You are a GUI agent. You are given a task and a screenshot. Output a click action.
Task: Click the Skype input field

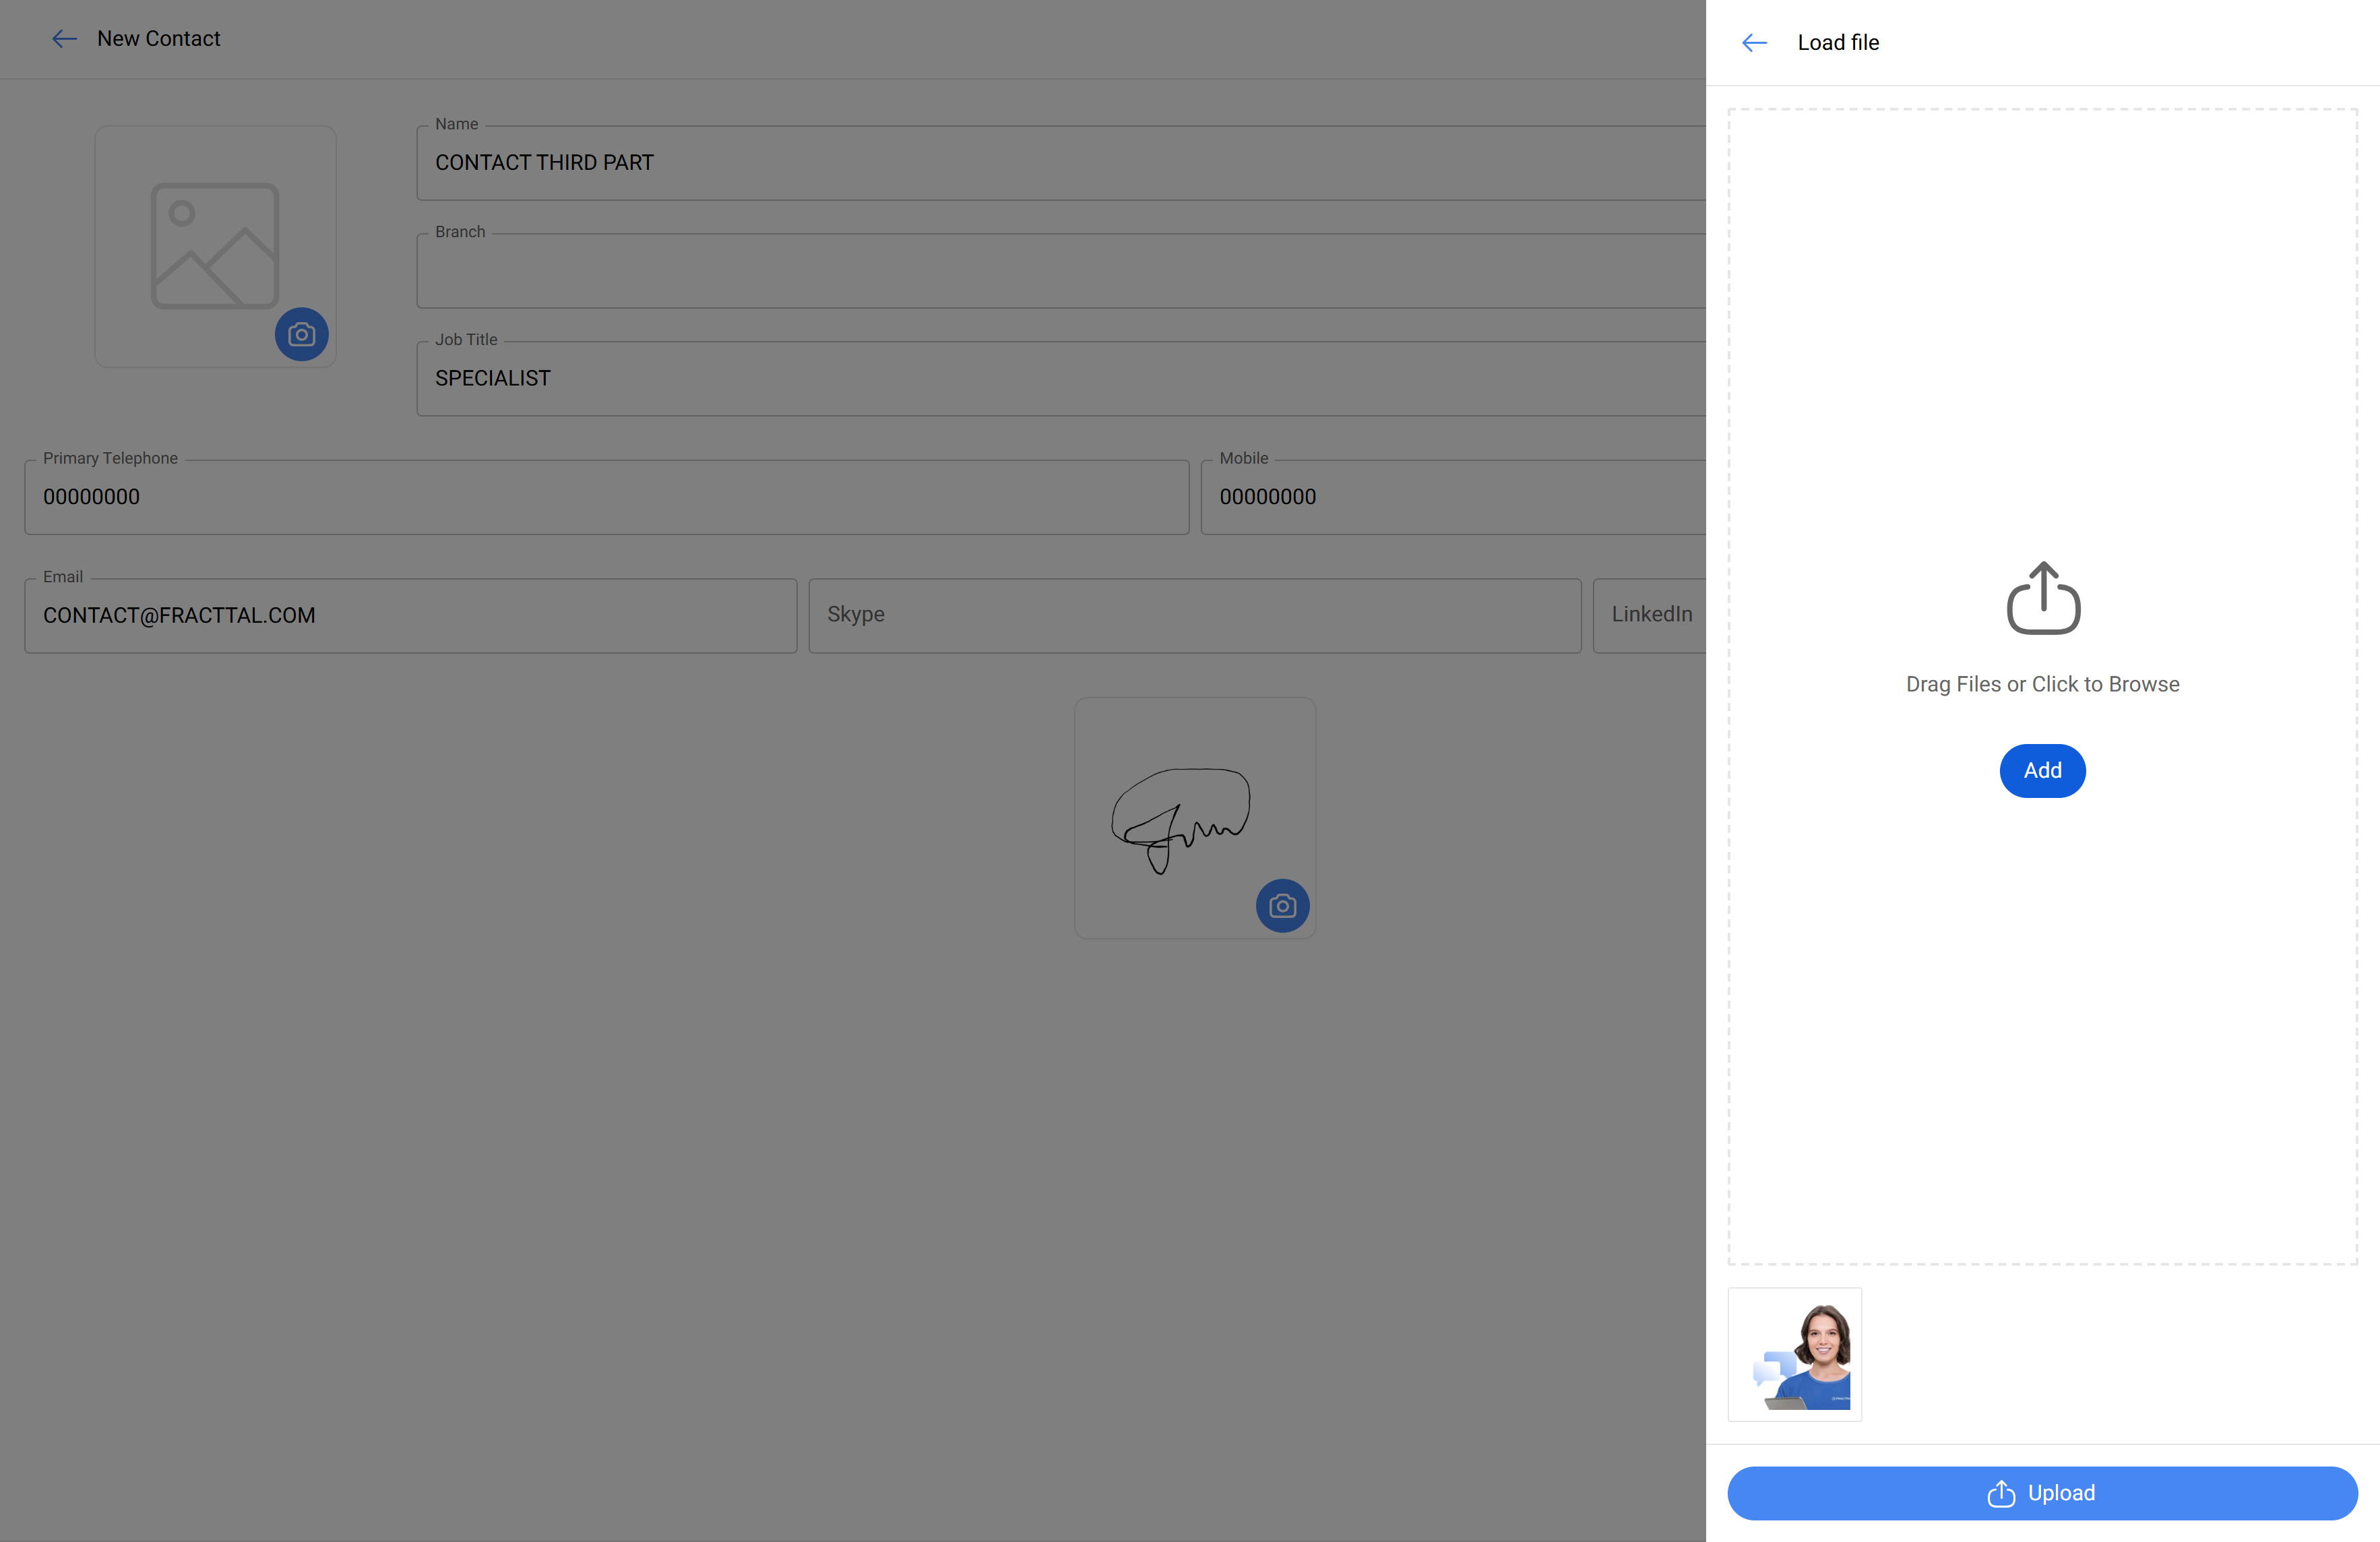pyautogui.click(x=1194, y=615)
